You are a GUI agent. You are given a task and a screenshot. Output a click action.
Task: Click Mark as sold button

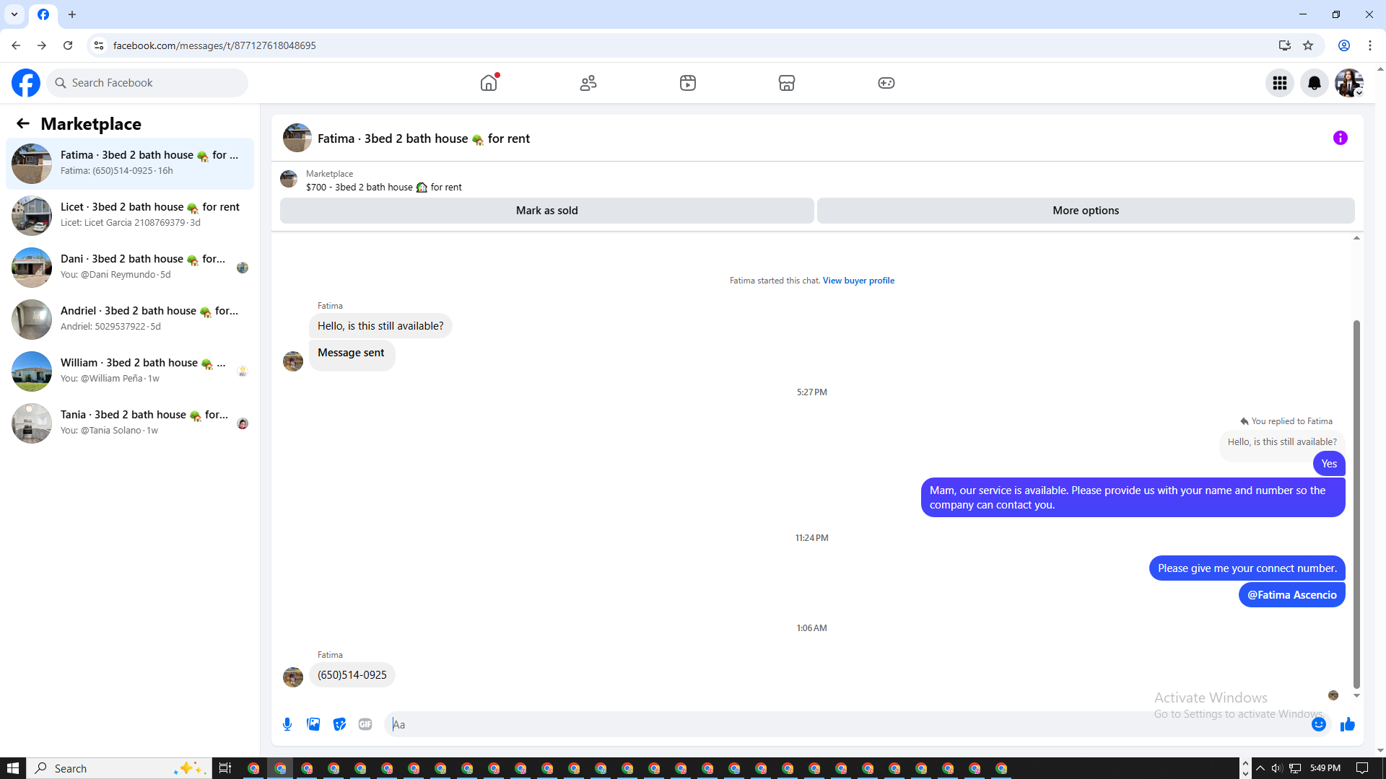(547, 211)
